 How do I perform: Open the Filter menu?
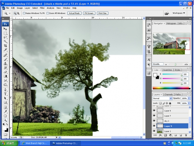pos(42,8)
